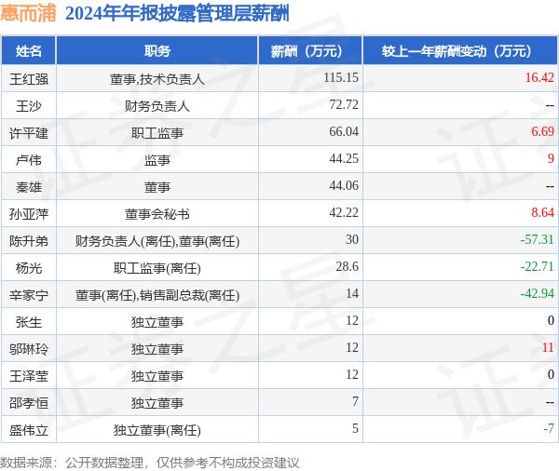Viewport: 559px width, 471px height.
Task: Select the name 盛伟立
Action: click(29, 430)
